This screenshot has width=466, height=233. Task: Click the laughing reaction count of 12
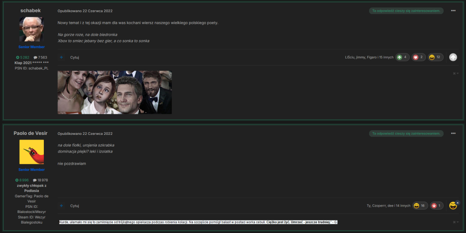[435, 57]
